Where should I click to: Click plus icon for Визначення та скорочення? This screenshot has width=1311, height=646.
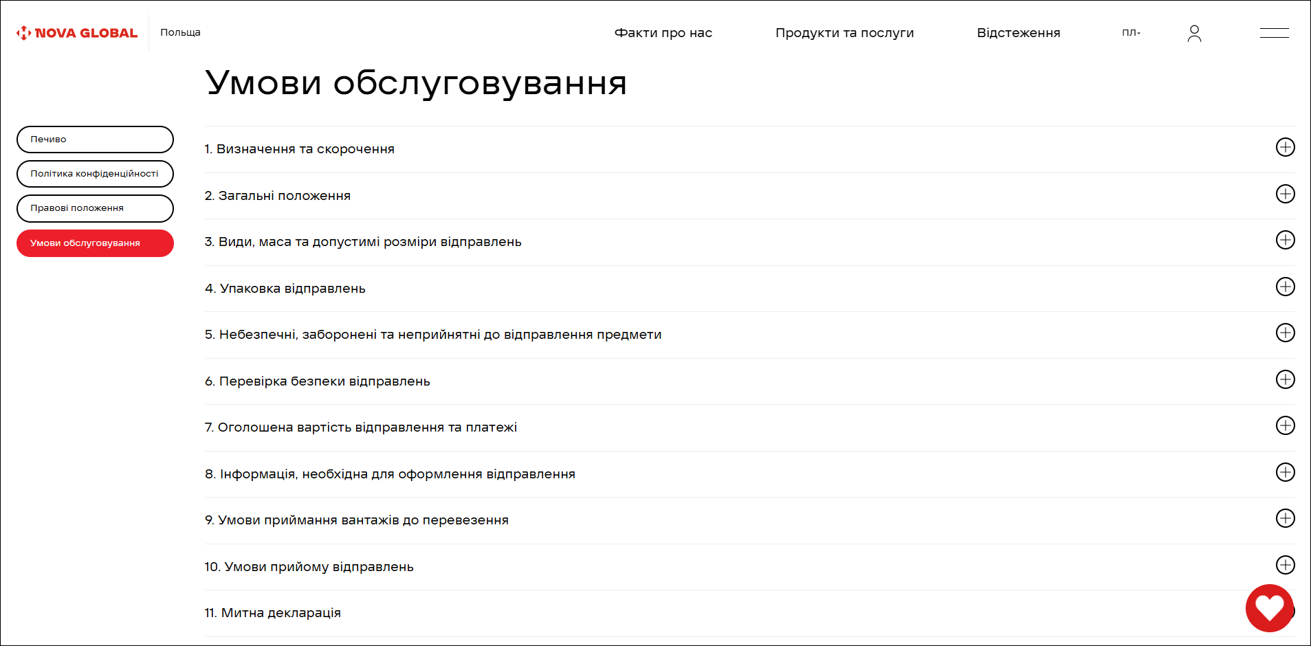point(1285,147)
